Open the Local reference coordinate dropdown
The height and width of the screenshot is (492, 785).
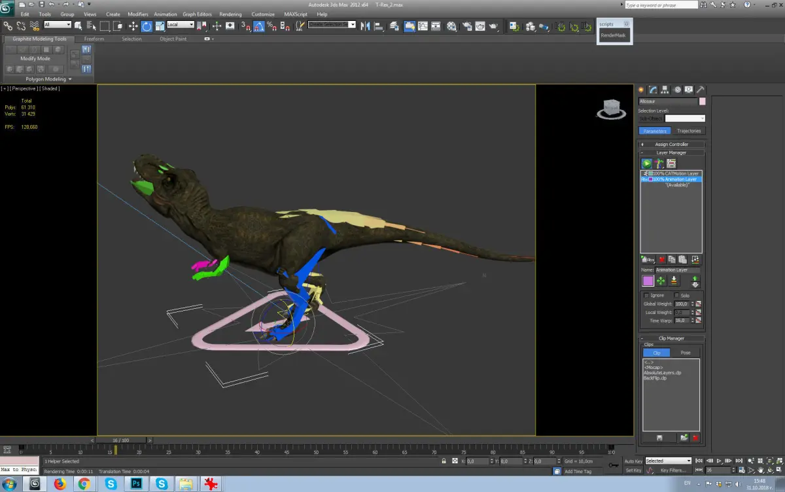(x=181, y=25)
